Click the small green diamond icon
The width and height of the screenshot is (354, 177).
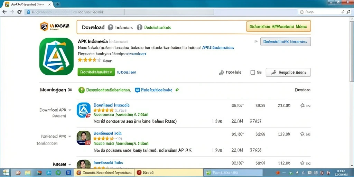pyautogui.click(x=177, y=90)
